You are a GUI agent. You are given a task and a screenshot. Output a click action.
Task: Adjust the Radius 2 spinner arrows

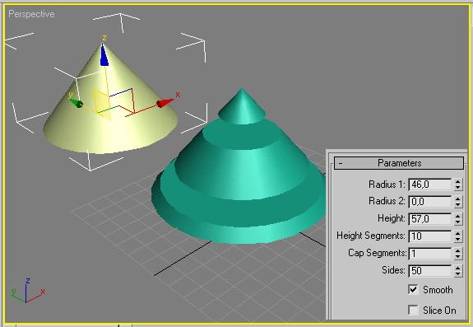(x=457, y=202)
